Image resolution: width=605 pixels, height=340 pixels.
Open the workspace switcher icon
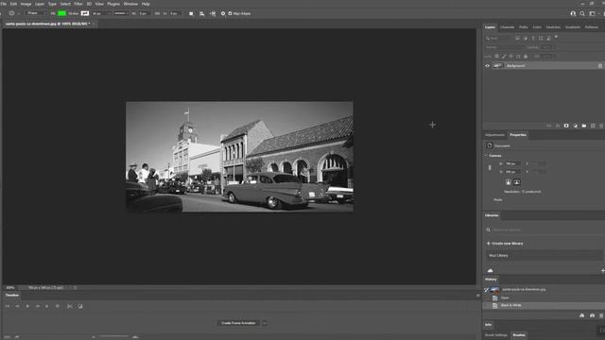pos(592,13)
